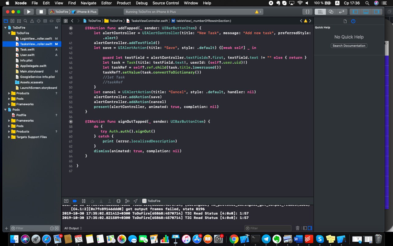Open the Library with curly braces button
Screen dimensions: 393x246
coord(307,12)
